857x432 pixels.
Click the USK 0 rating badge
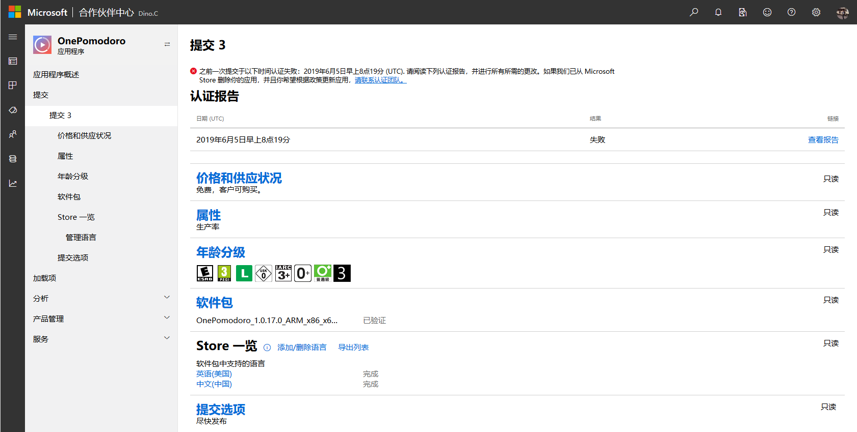point(264,273)
